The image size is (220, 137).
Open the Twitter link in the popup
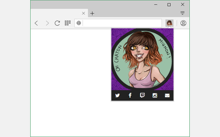118,96
